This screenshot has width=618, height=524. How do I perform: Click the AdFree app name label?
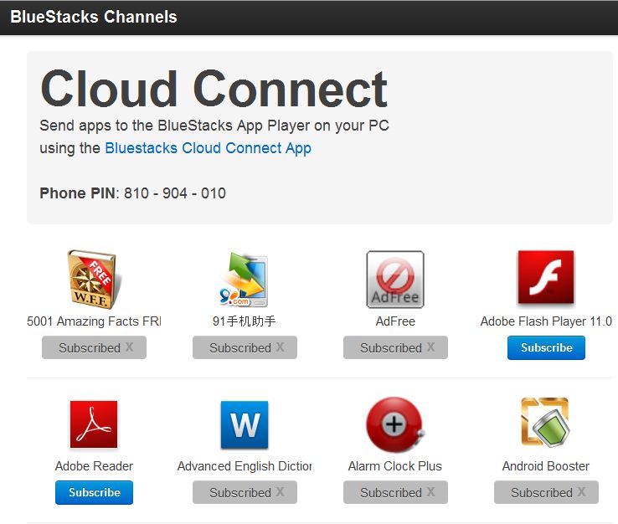pyautogui.click(x=395, y=321)
